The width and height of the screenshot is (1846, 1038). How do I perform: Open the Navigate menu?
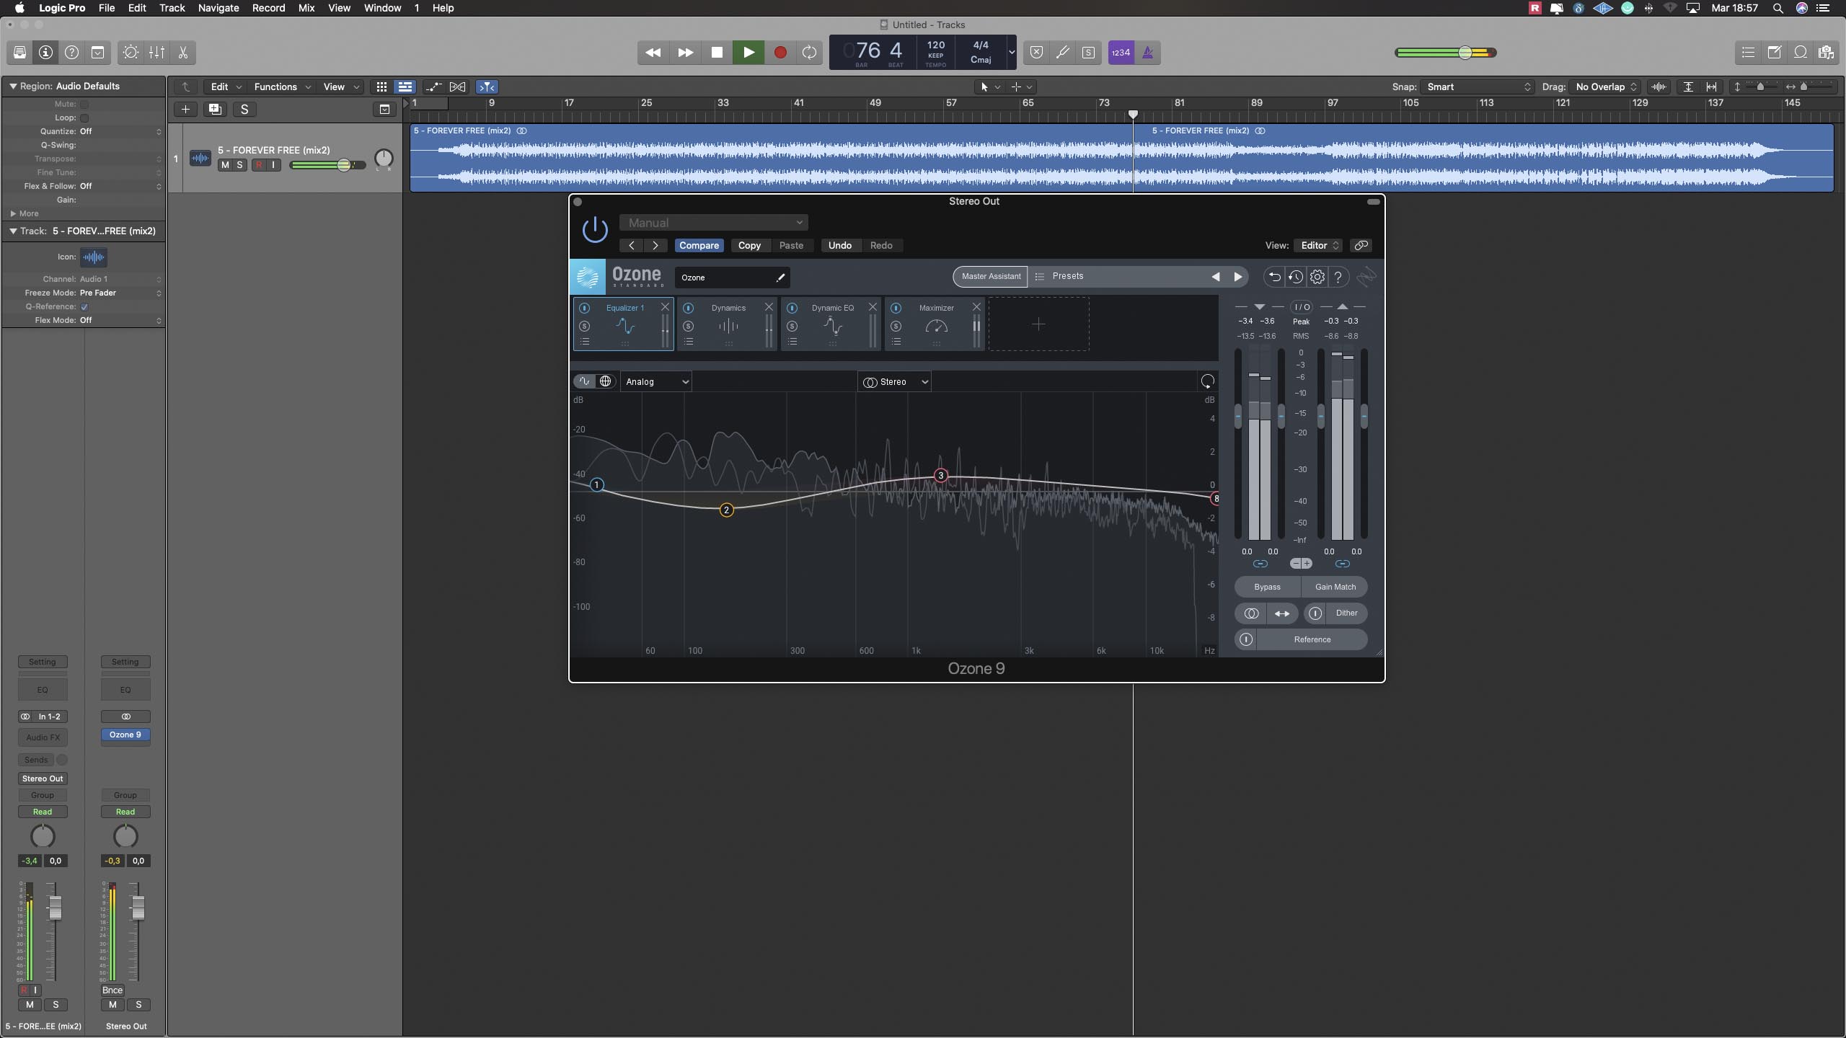pos(218,8)
